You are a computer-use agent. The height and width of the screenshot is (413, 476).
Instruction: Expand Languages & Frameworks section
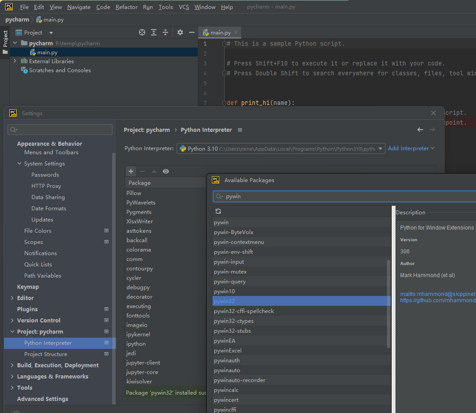12,377
